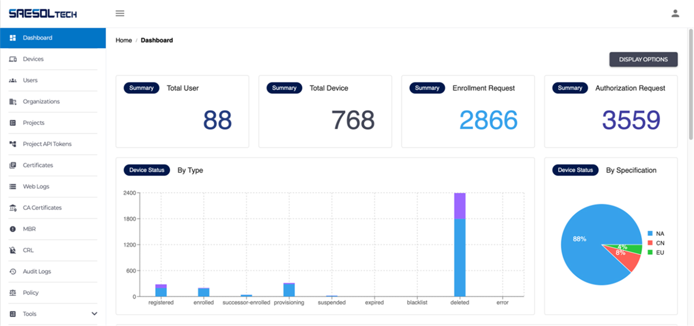Click the CRL sidebar icon
Viewport: 694px width, 326px height.
click(13, 250)
